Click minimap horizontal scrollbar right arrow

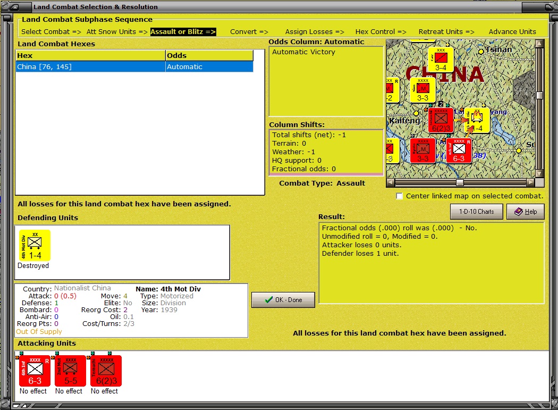pyautogui.click(x=530, y=182)
